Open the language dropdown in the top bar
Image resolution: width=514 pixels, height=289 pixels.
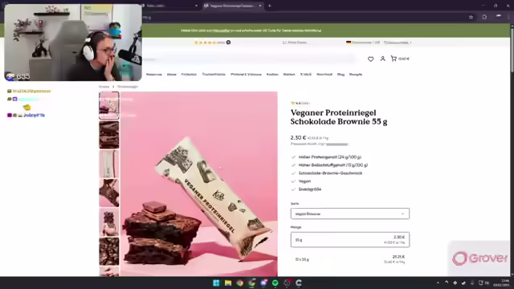[x=398, y=43]
